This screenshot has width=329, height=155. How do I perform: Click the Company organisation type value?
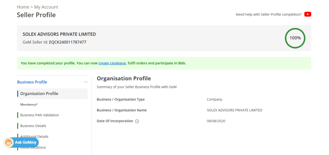(x=214, y=99)
